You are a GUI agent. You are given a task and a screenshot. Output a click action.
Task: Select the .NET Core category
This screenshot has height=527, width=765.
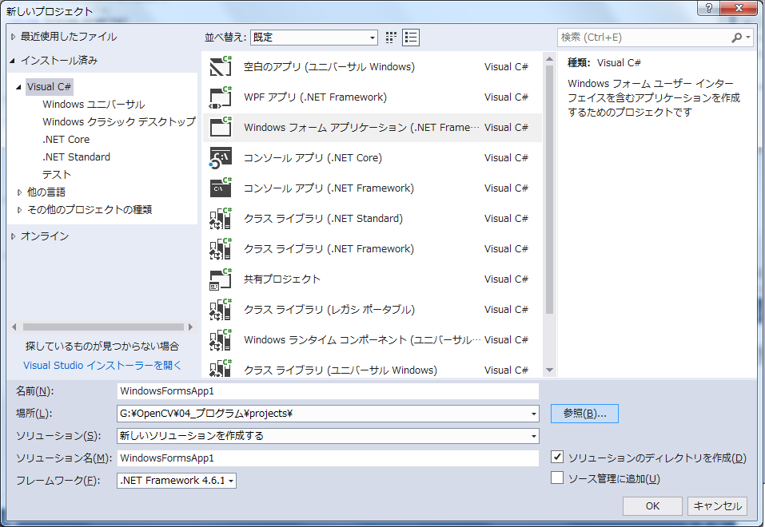pyautogui.click(x=66, y=140)
